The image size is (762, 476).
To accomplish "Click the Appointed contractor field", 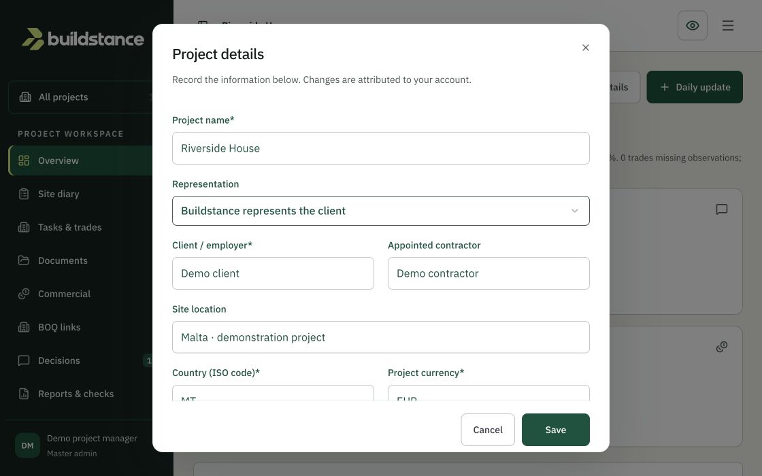I will coord(488,273).
